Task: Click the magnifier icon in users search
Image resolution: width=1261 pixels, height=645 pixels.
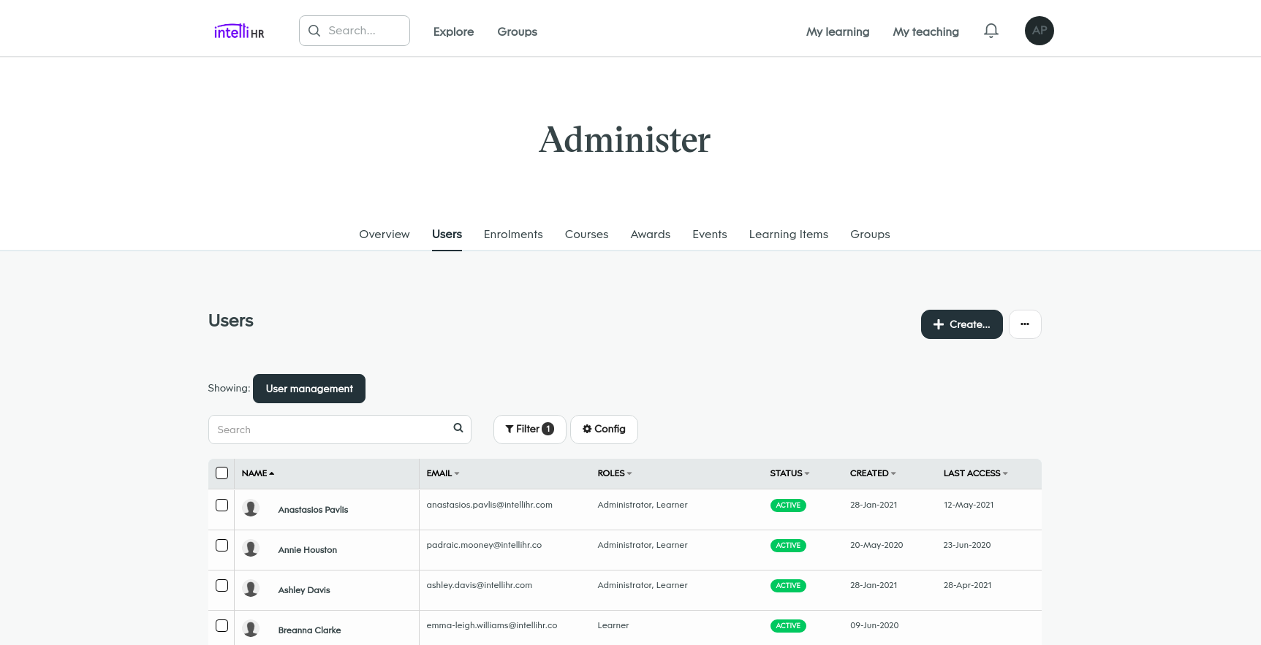Action: 458,428
